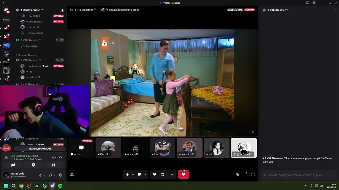Open the JMS server icon
339x190 pixels.
point(6,45)
